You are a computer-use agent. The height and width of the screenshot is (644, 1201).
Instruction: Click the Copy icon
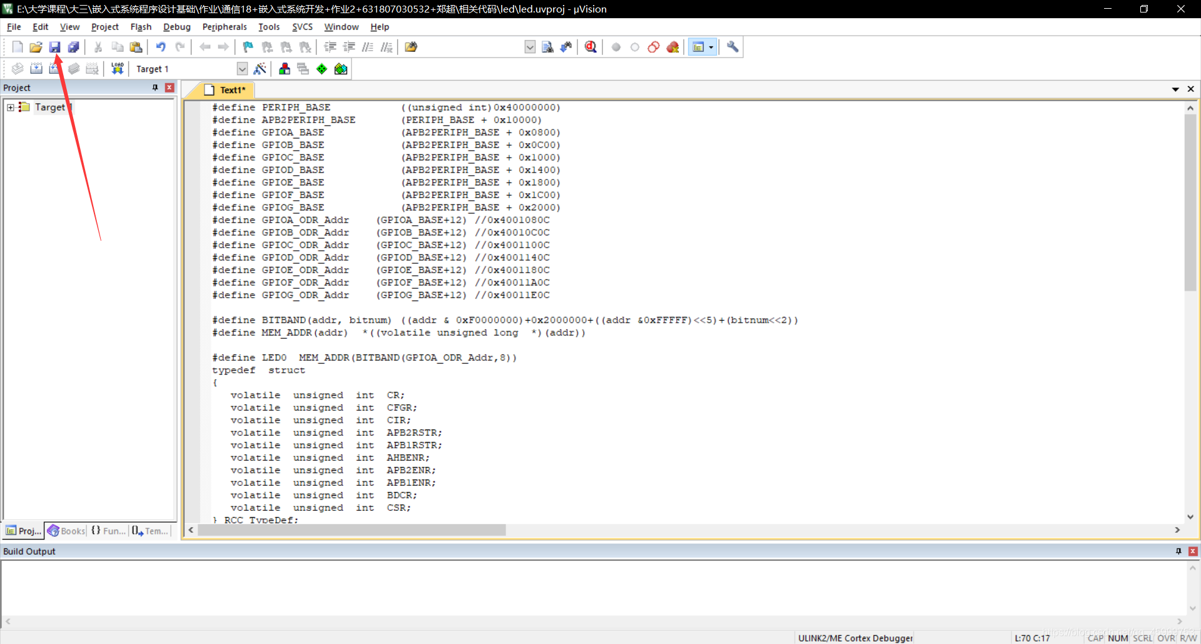click(x=117, y=47)
